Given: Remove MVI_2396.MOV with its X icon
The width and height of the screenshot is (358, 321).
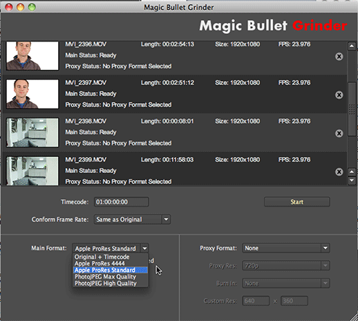Looking at the screenshot, I should pos(339,57).
